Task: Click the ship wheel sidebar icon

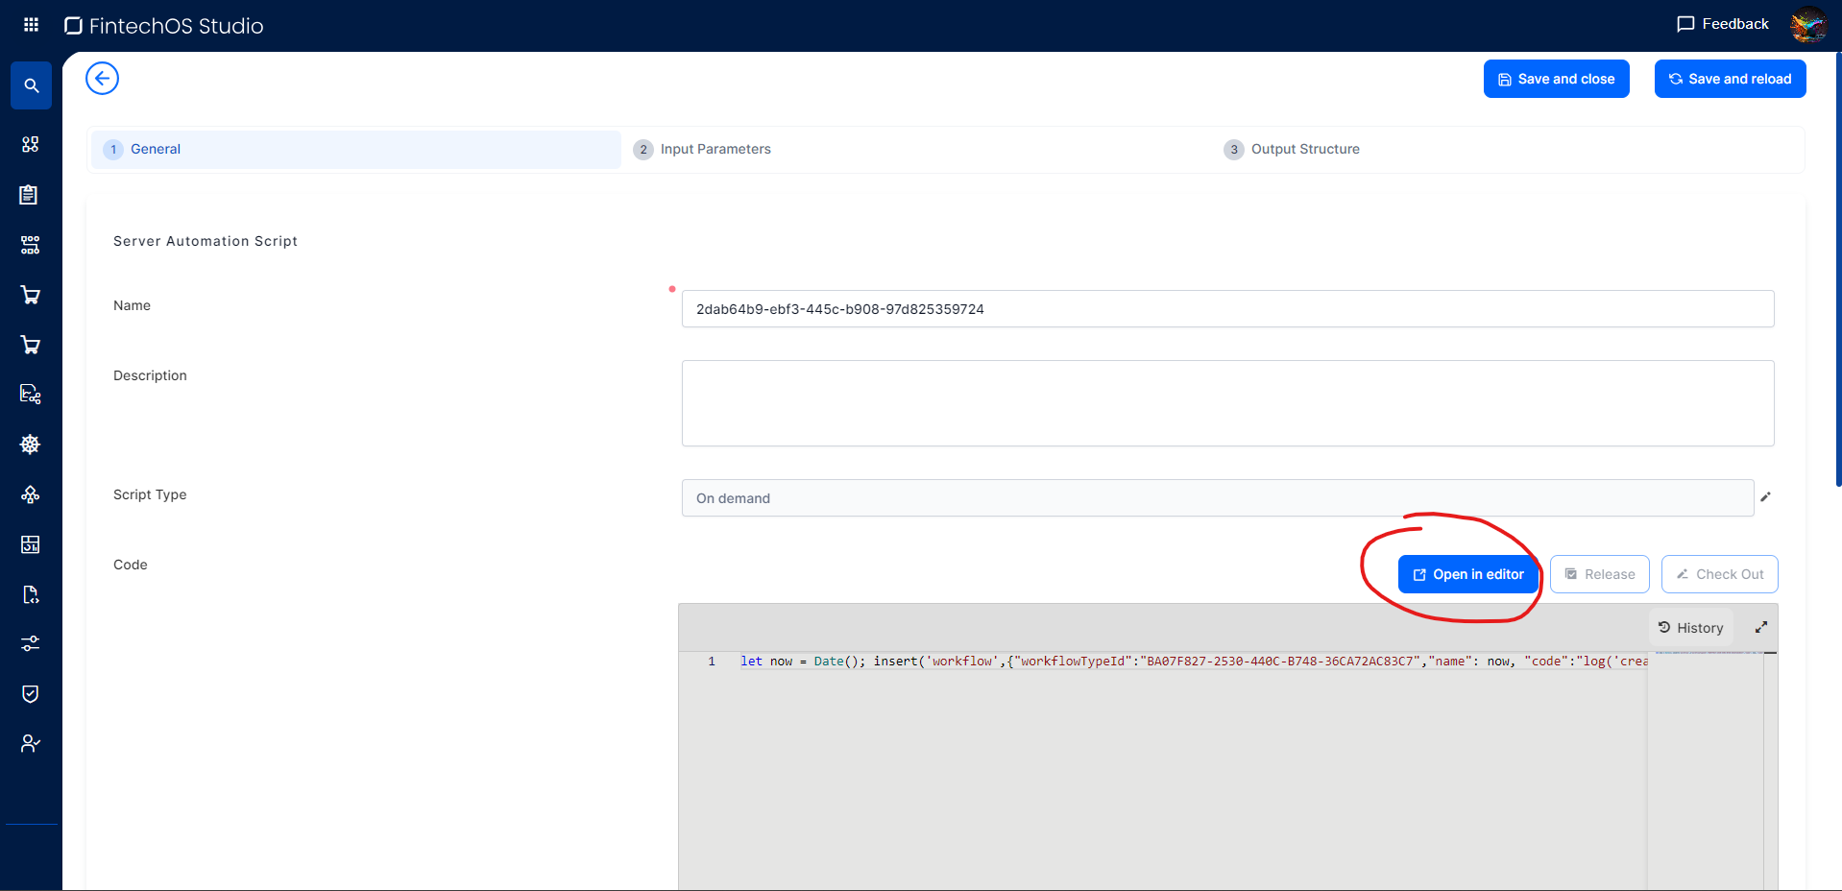Action: coord(30,445)
